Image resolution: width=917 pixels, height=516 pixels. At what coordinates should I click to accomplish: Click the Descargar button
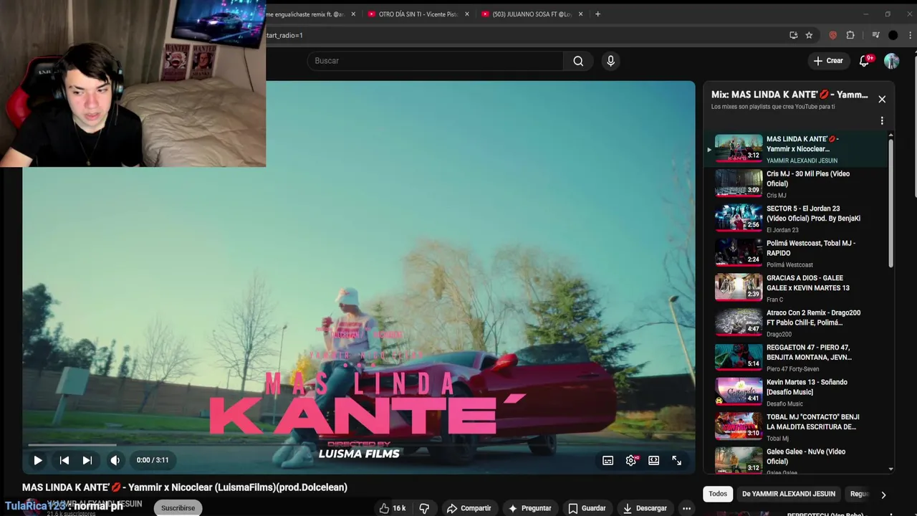point(645,508)
